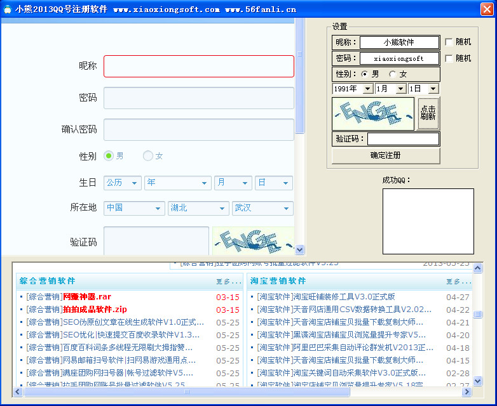Click the 密码 field in settings
Viewport: 497px width, 406px height.
399,58
